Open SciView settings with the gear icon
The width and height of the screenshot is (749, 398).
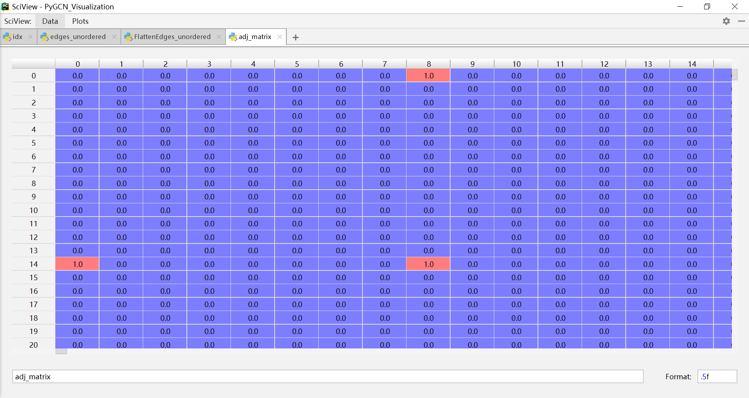pyautogui.click(x=726, y=21)
